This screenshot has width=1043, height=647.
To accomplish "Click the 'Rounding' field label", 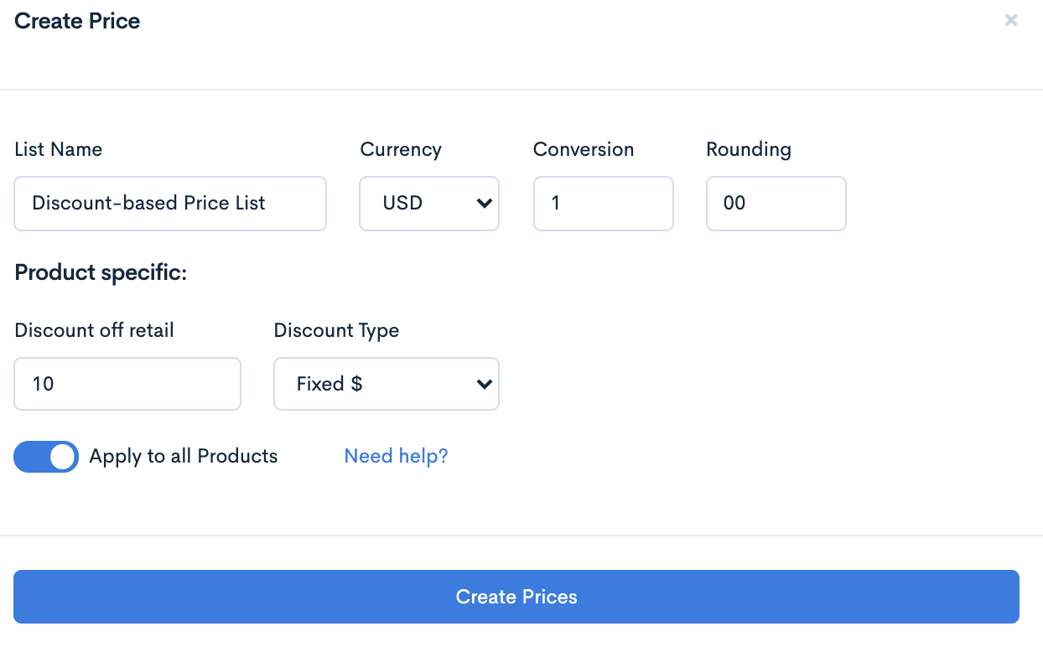I will [x=749, y=149].
